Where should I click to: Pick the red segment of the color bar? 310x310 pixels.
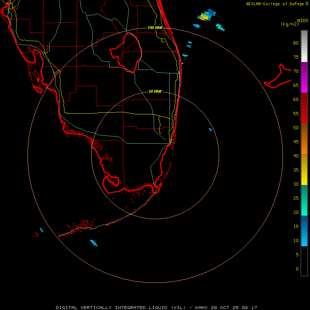(304, 108)
